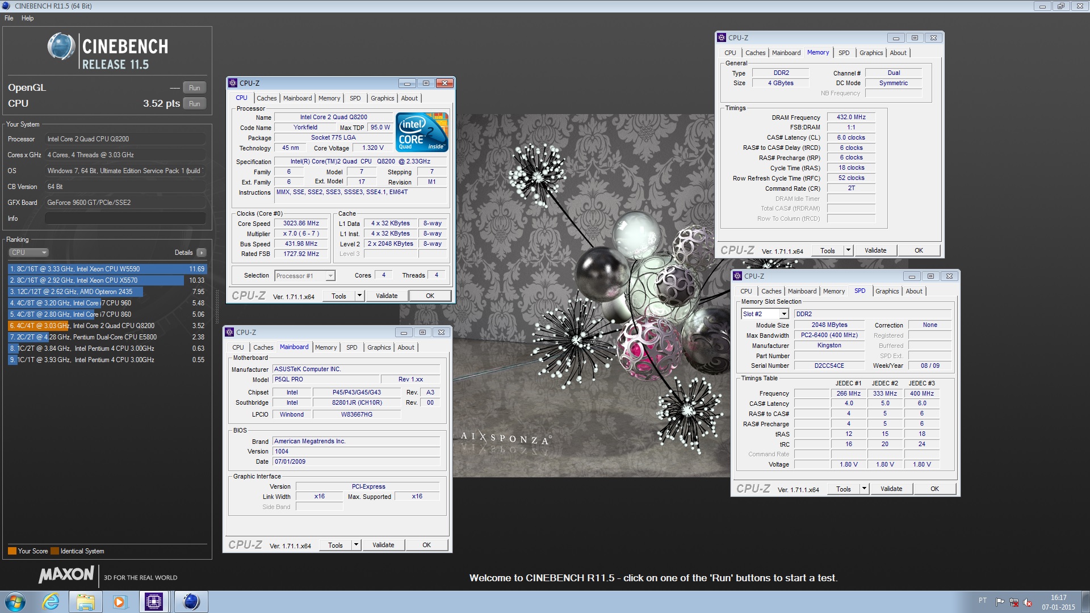Screen dimensions: 1090x613
Task: Expand Tools dropdown arrow in CPU-Z memory window
Action: pos(848,250)
